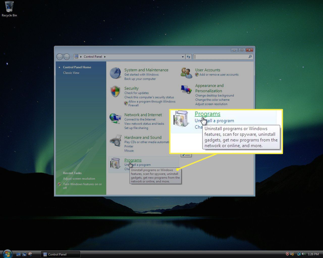Screen dimensions: 323x258
Task: Go back using the Back arrow button
Action: point(60,57)
